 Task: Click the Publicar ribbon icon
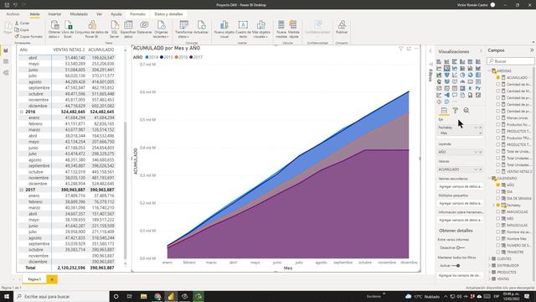pyautogui.click(x=342, y=25)
